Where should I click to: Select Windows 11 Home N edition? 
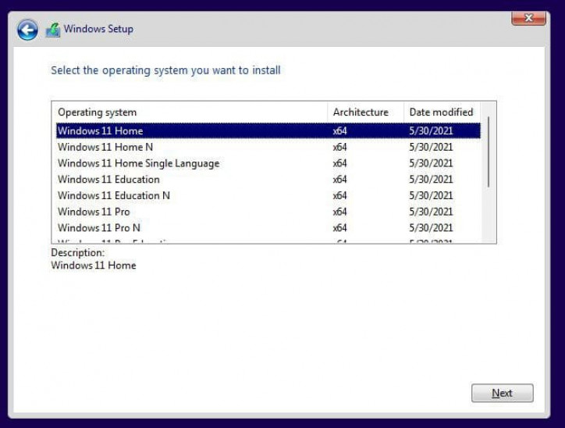point(268,147)
